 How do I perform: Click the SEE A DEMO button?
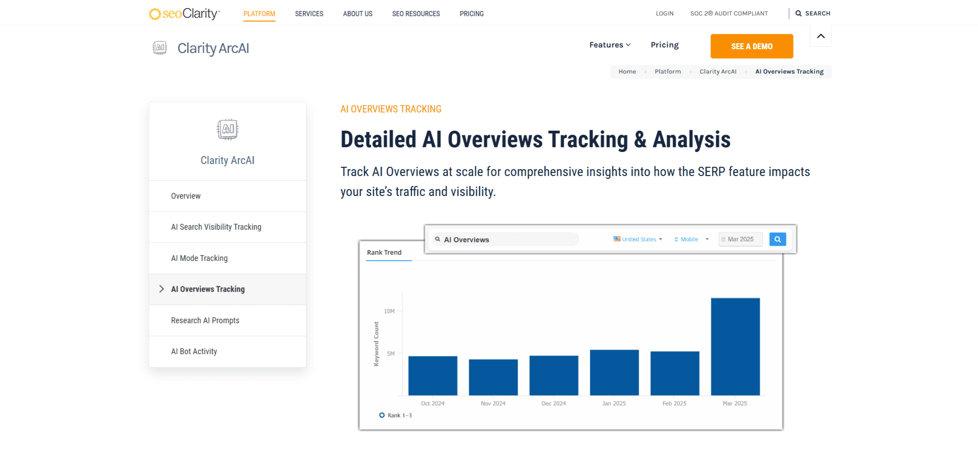click(751, 46)
